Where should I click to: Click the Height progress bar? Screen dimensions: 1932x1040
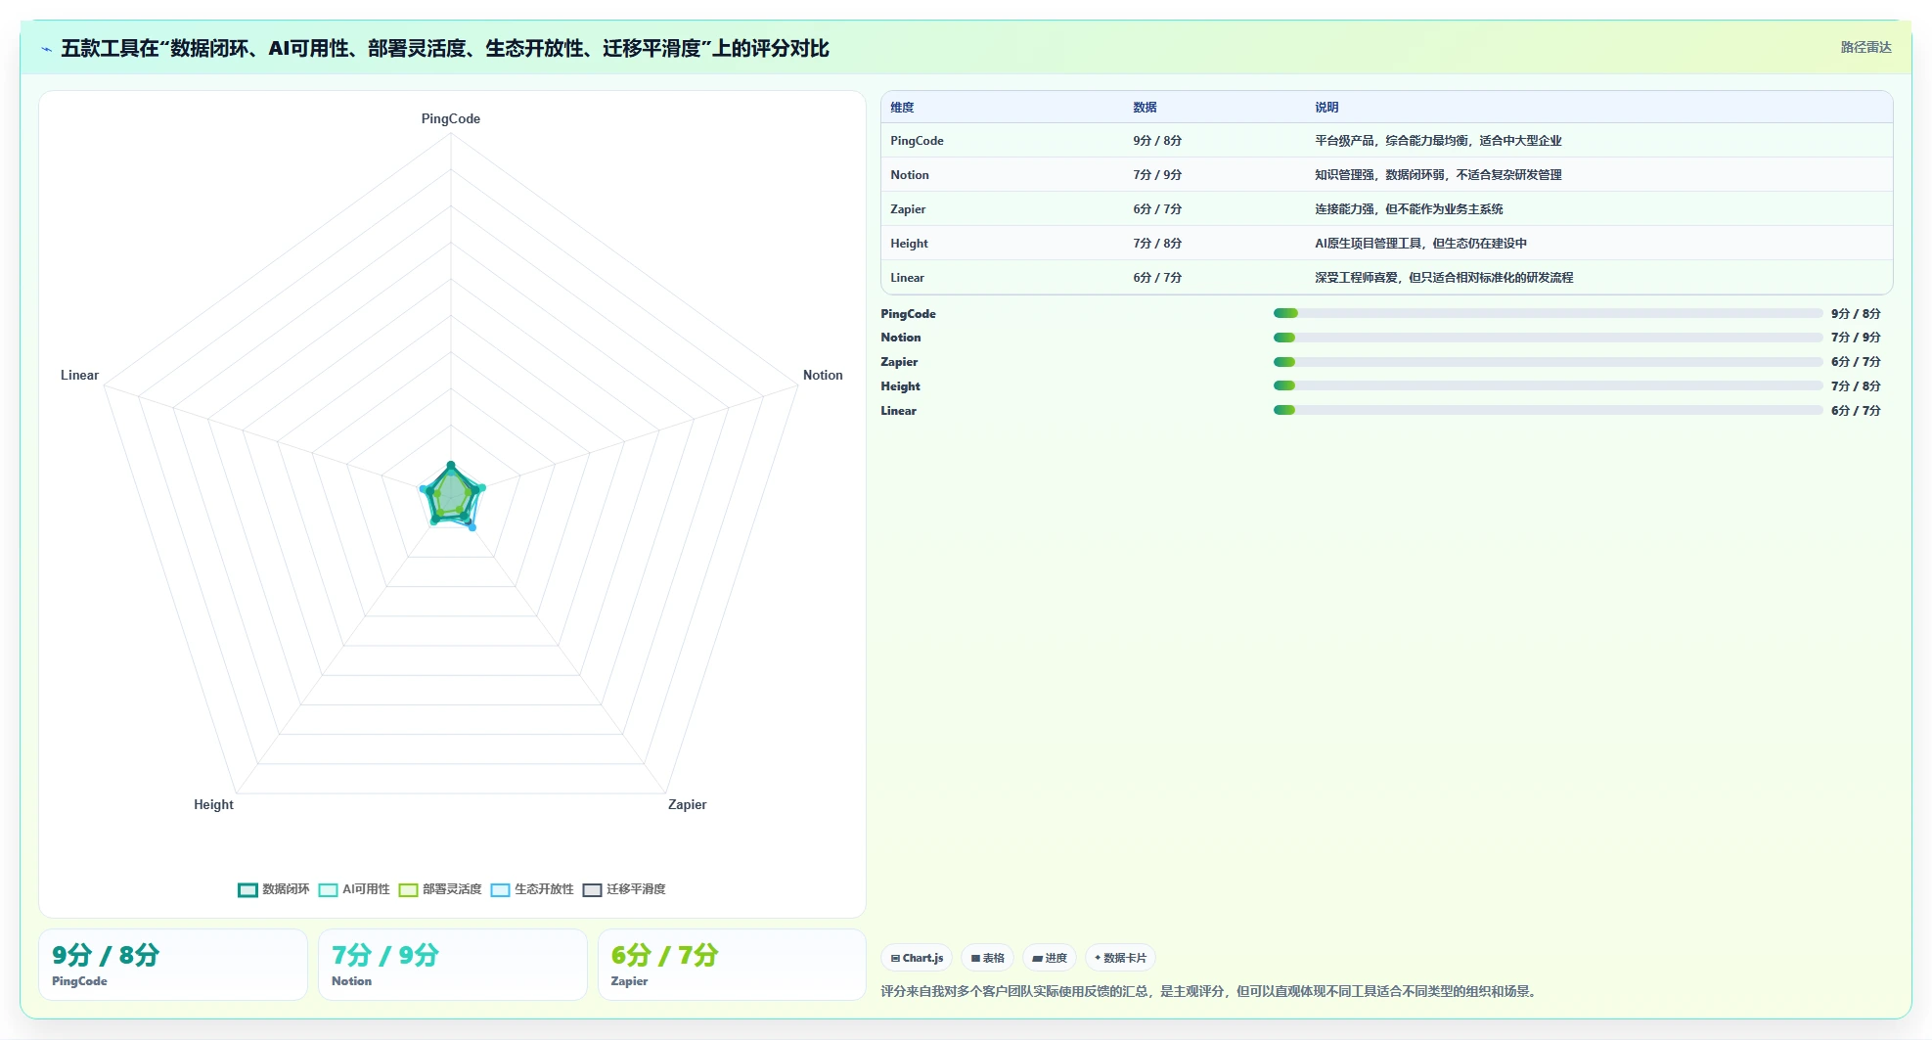[x=1548, y=385]
